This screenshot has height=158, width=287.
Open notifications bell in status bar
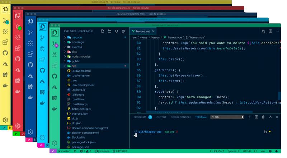pos(276,151)
